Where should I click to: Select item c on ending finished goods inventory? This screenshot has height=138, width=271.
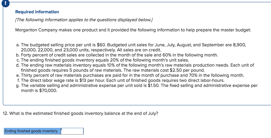(x=102, y=60)
